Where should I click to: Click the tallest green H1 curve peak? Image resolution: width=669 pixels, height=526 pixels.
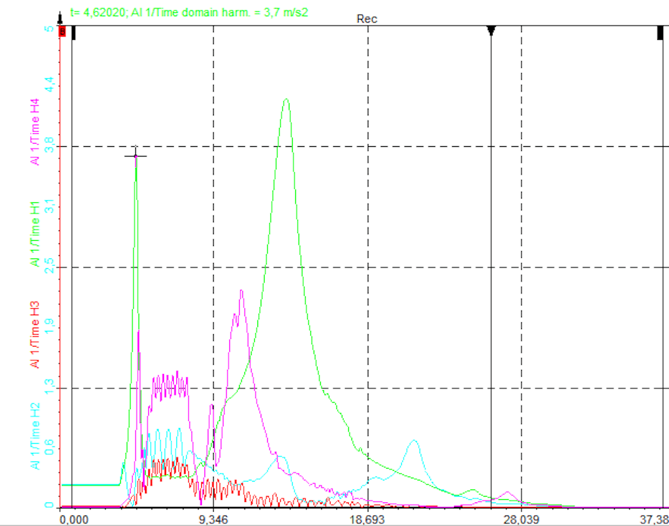pyautogui.click(x=286, y=99)
